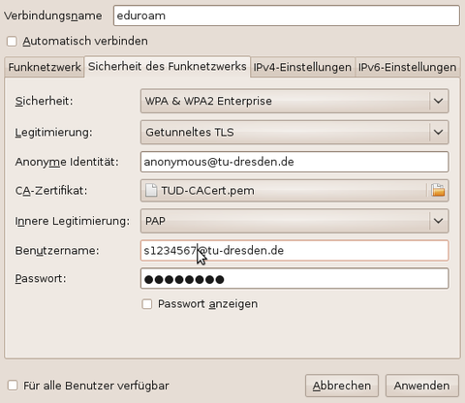Select the Sicherheit des Funknetzwerks tab
The width and height of the screenshot is (465, 403).
click(x=168, y=67)
